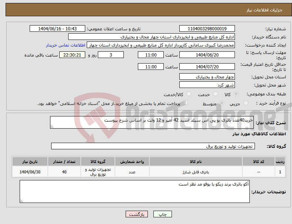Click the ایجاد کننده درخواست field

161,45
